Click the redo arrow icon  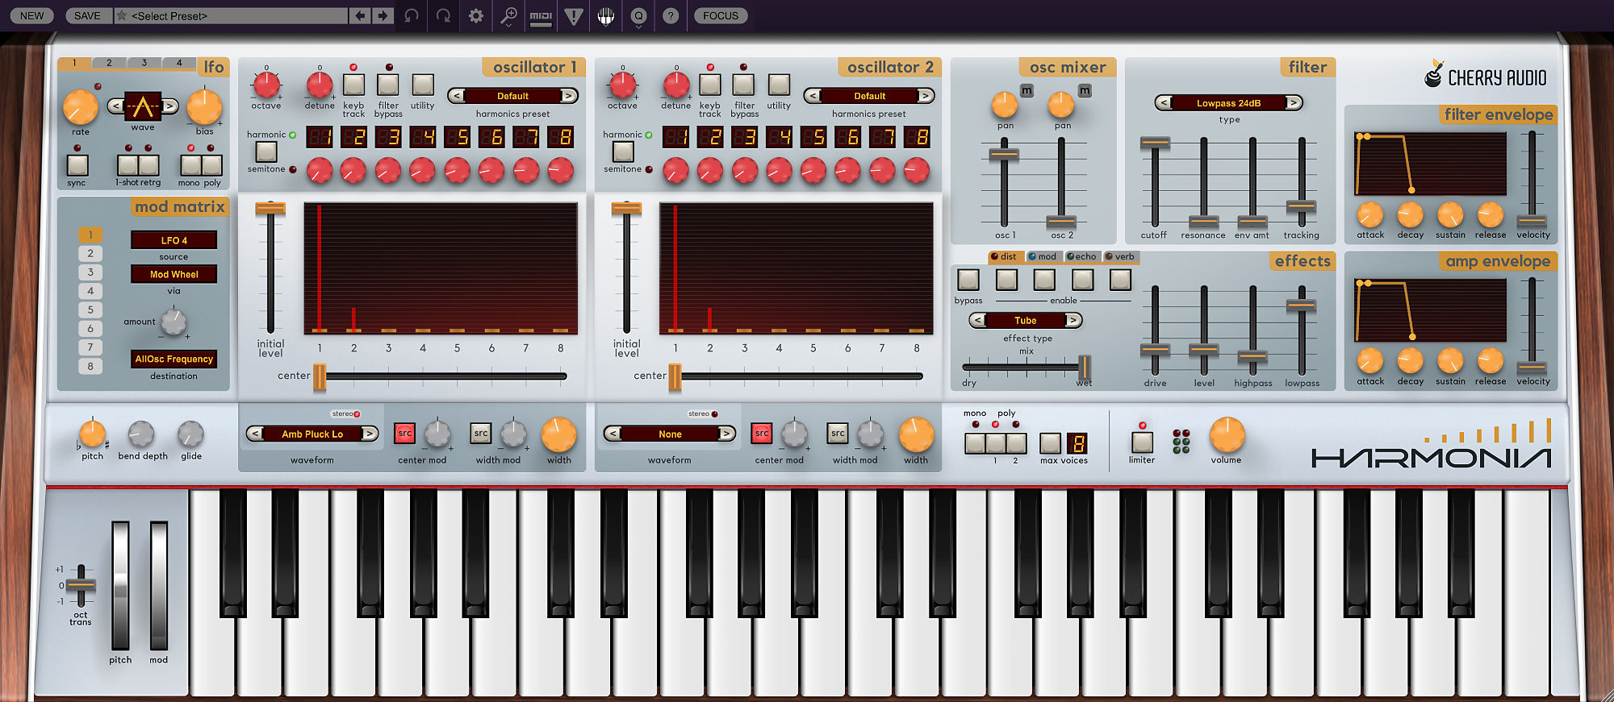443,15
